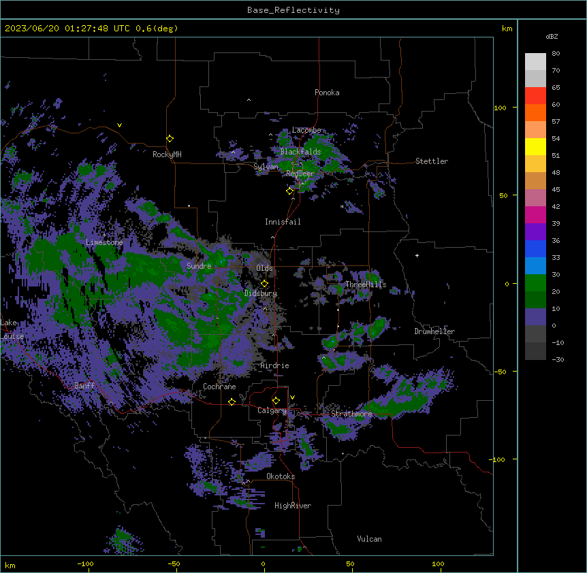The image size is (587, 573).
Task: Click the yellow diamond marker above Calgary
Action: tap(276, 401)
